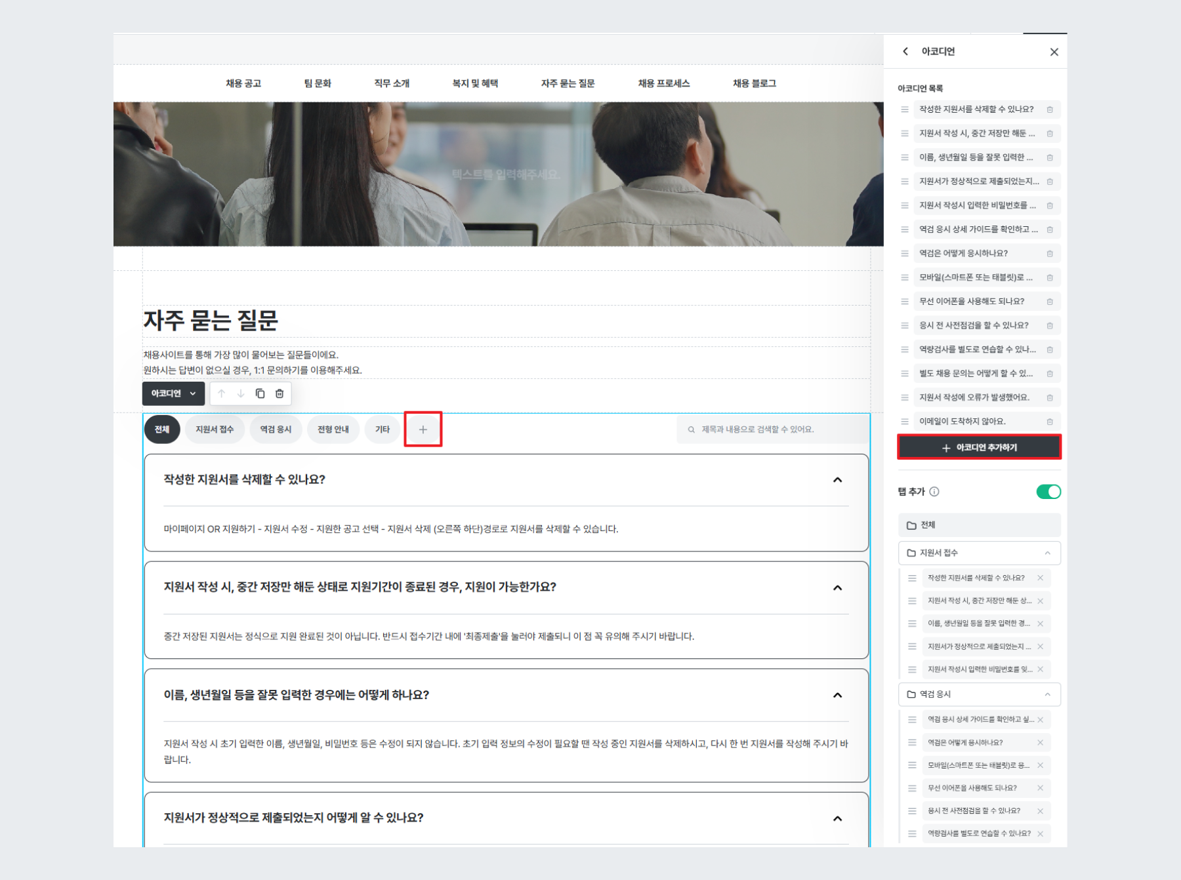Delete '무선 이어폰을 사용해도 되나요?' list item

(1050, 302)
